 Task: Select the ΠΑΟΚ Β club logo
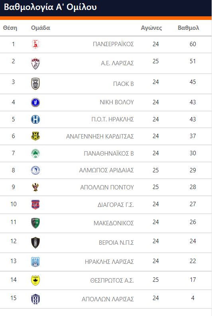35,84
